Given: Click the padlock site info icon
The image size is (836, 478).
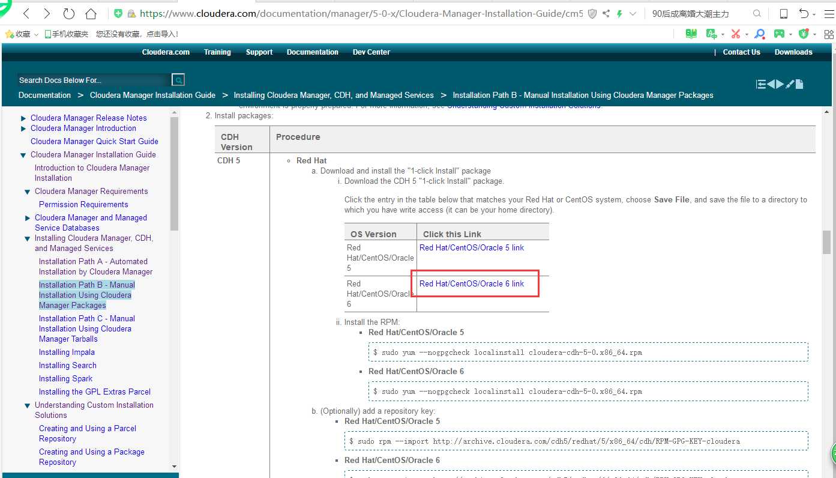Looking at the screenshot, I should coord(131,13).
